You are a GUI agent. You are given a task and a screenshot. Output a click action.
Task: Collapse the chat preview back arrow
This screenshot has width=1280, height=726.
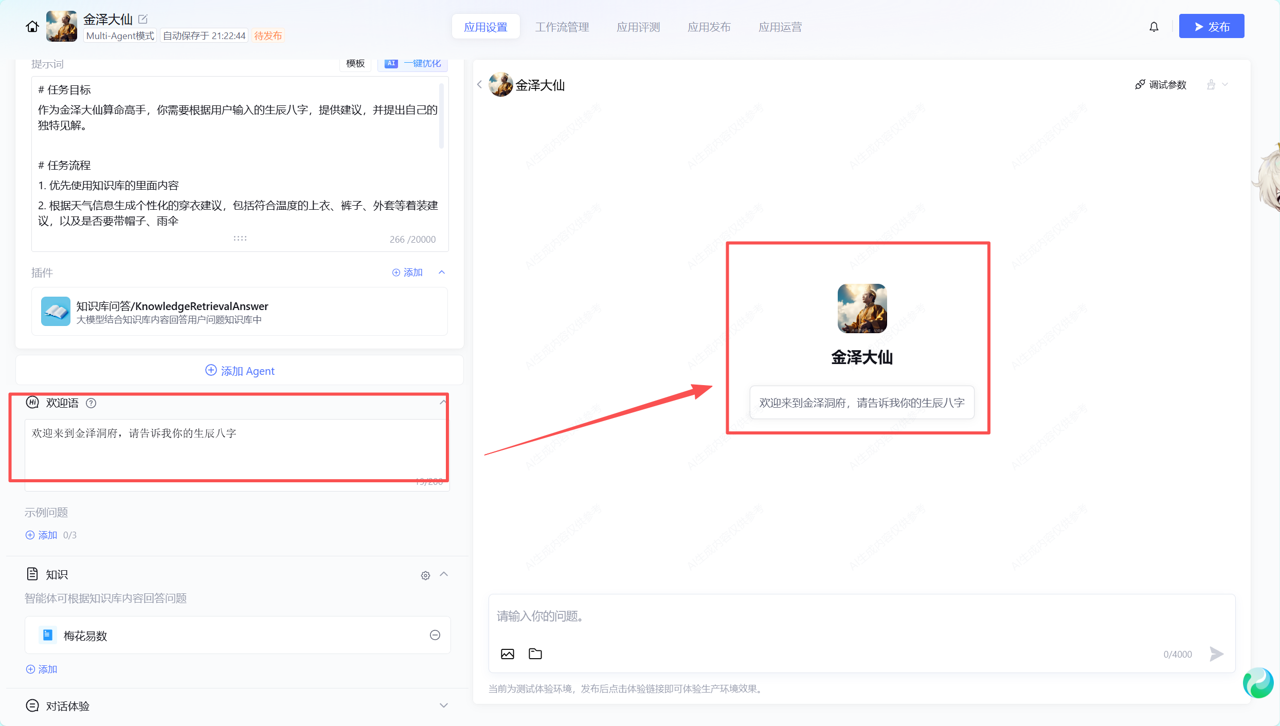tap(479, 85)
